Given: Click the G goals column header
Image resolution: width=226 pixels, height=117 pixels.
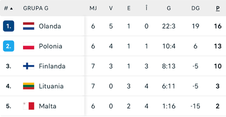Looking at the screenshot, I should (169, 8).
